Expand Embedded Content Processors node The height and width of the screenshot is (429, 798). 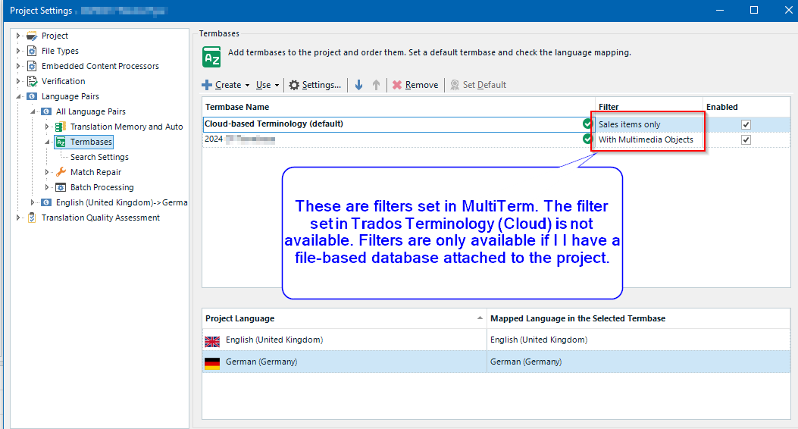[x=18, y=66]
